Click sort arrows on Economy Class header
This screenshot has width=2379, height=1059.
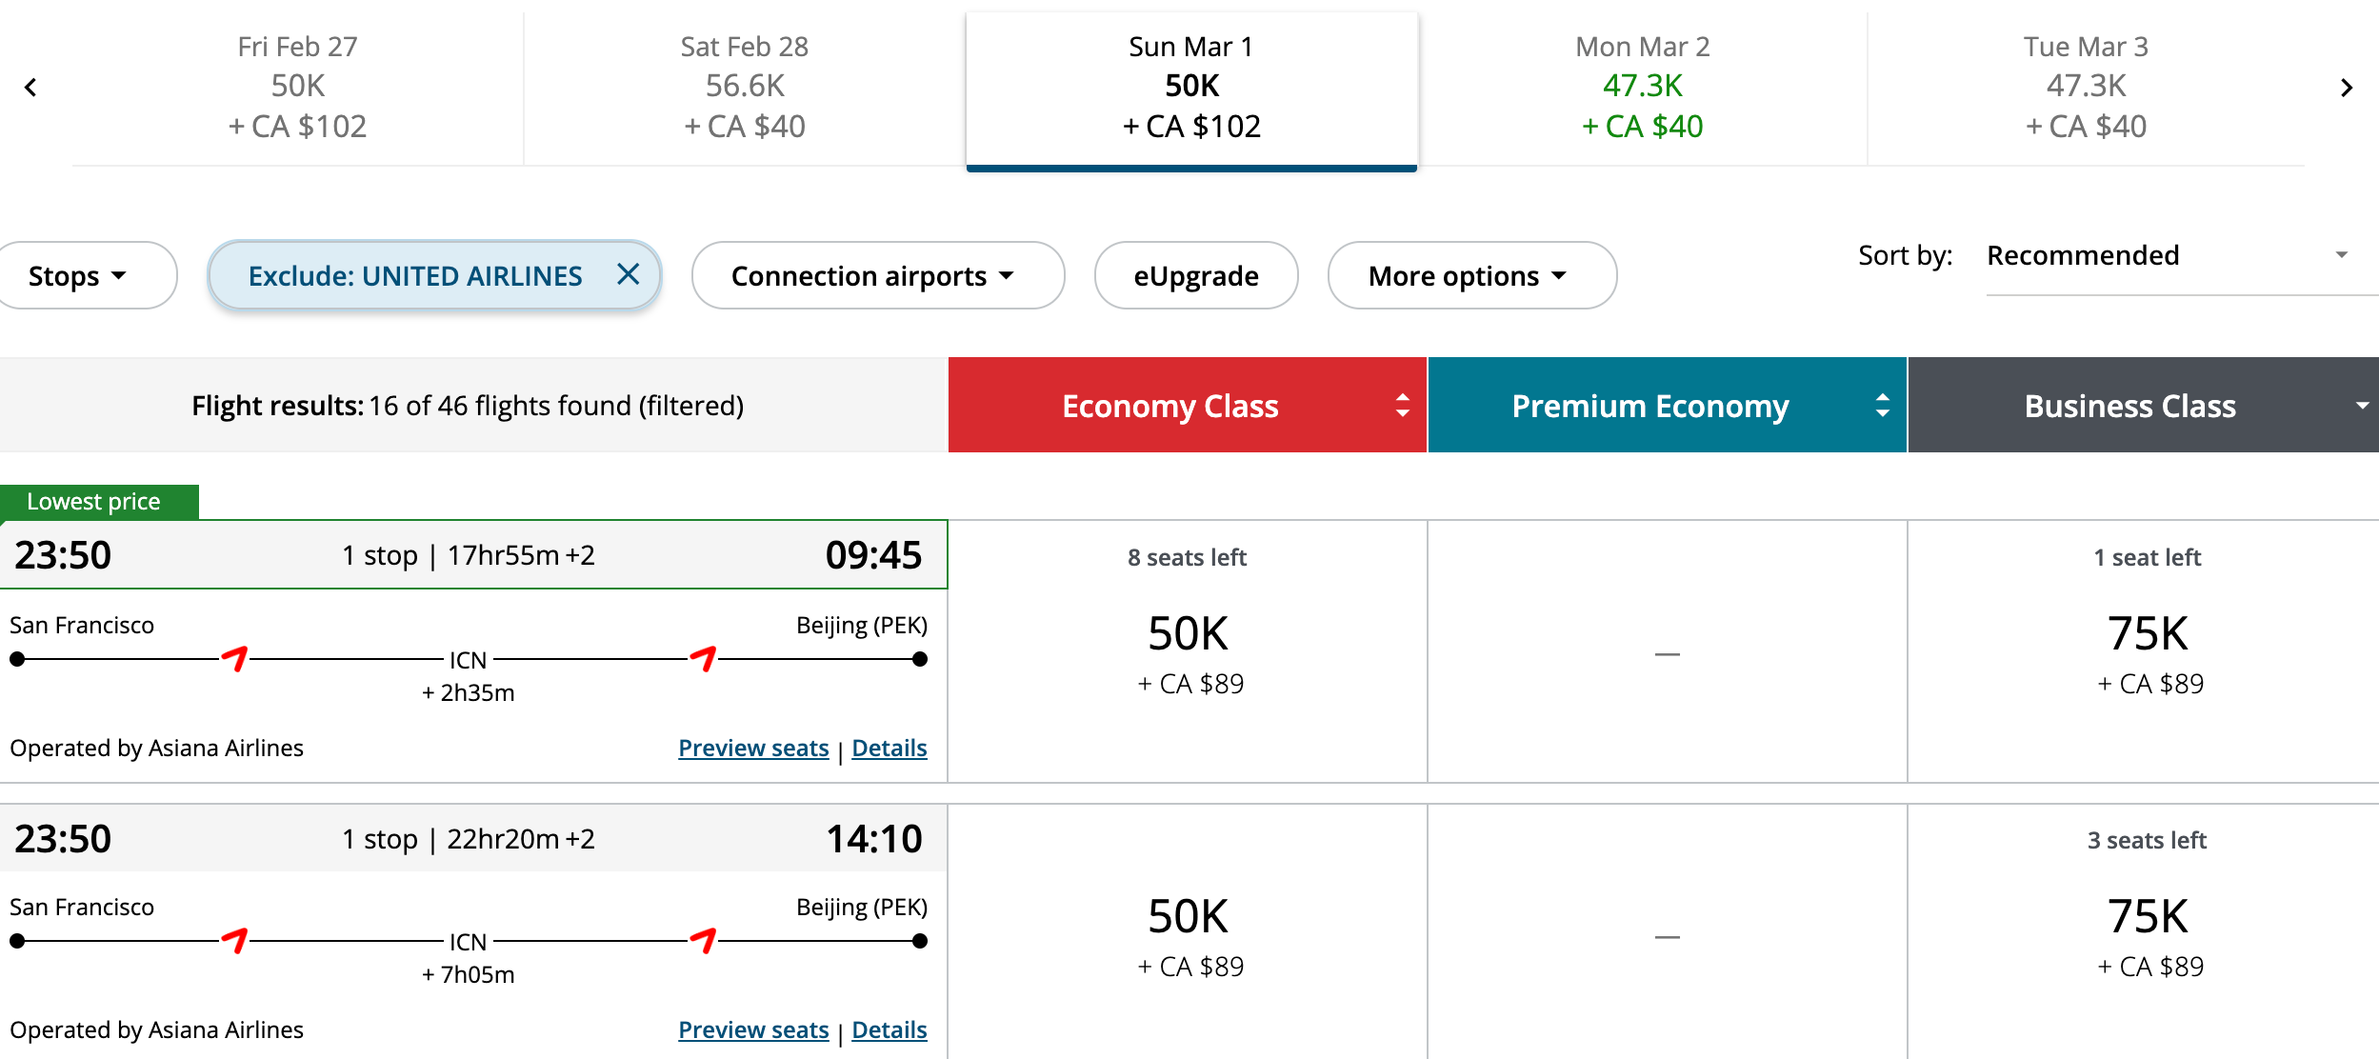point(1402,406)
